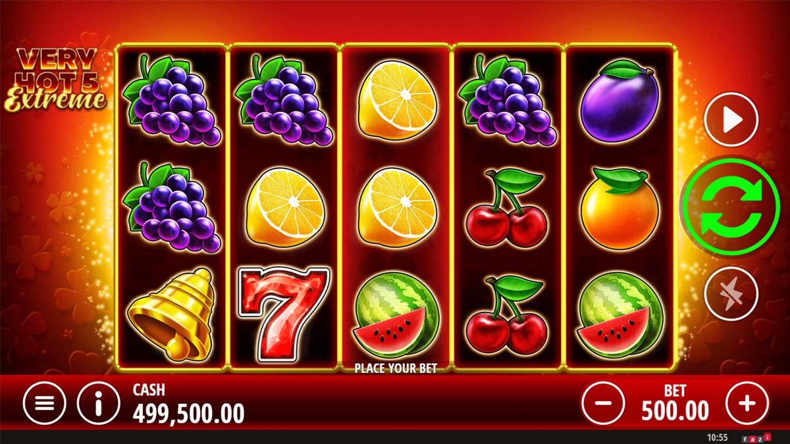Click the red seven symbol
The image size is (790, 444).
[x=283, y=316]
